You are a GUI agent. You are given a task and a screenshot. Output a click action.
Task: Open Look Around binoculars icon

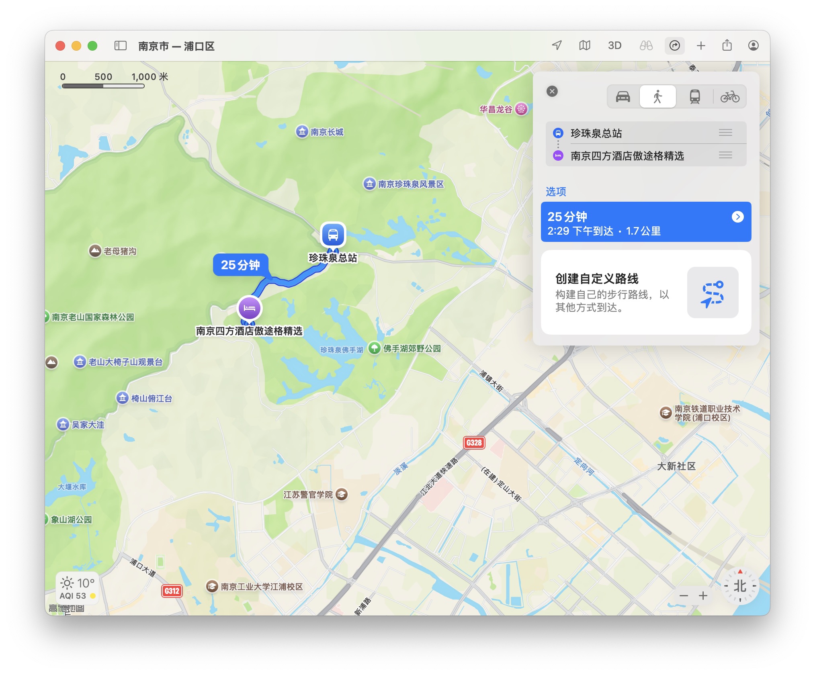646,45
